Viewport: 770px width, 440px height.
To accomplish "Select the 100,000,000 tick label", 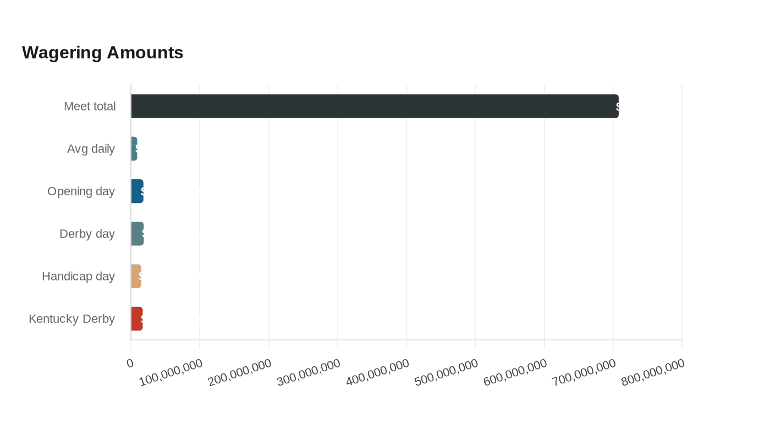I will point(171,373).
